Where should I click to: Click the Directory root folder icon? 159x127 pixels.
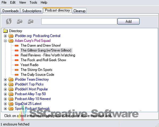[5, 31]
